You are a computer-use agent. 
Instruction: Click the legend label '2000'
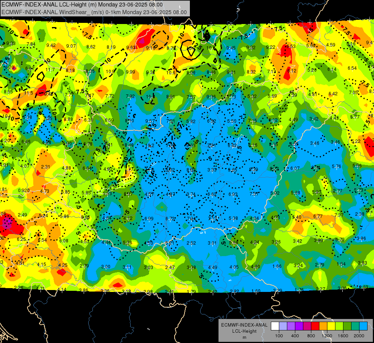pyautogui.click(x=359, y=336)
